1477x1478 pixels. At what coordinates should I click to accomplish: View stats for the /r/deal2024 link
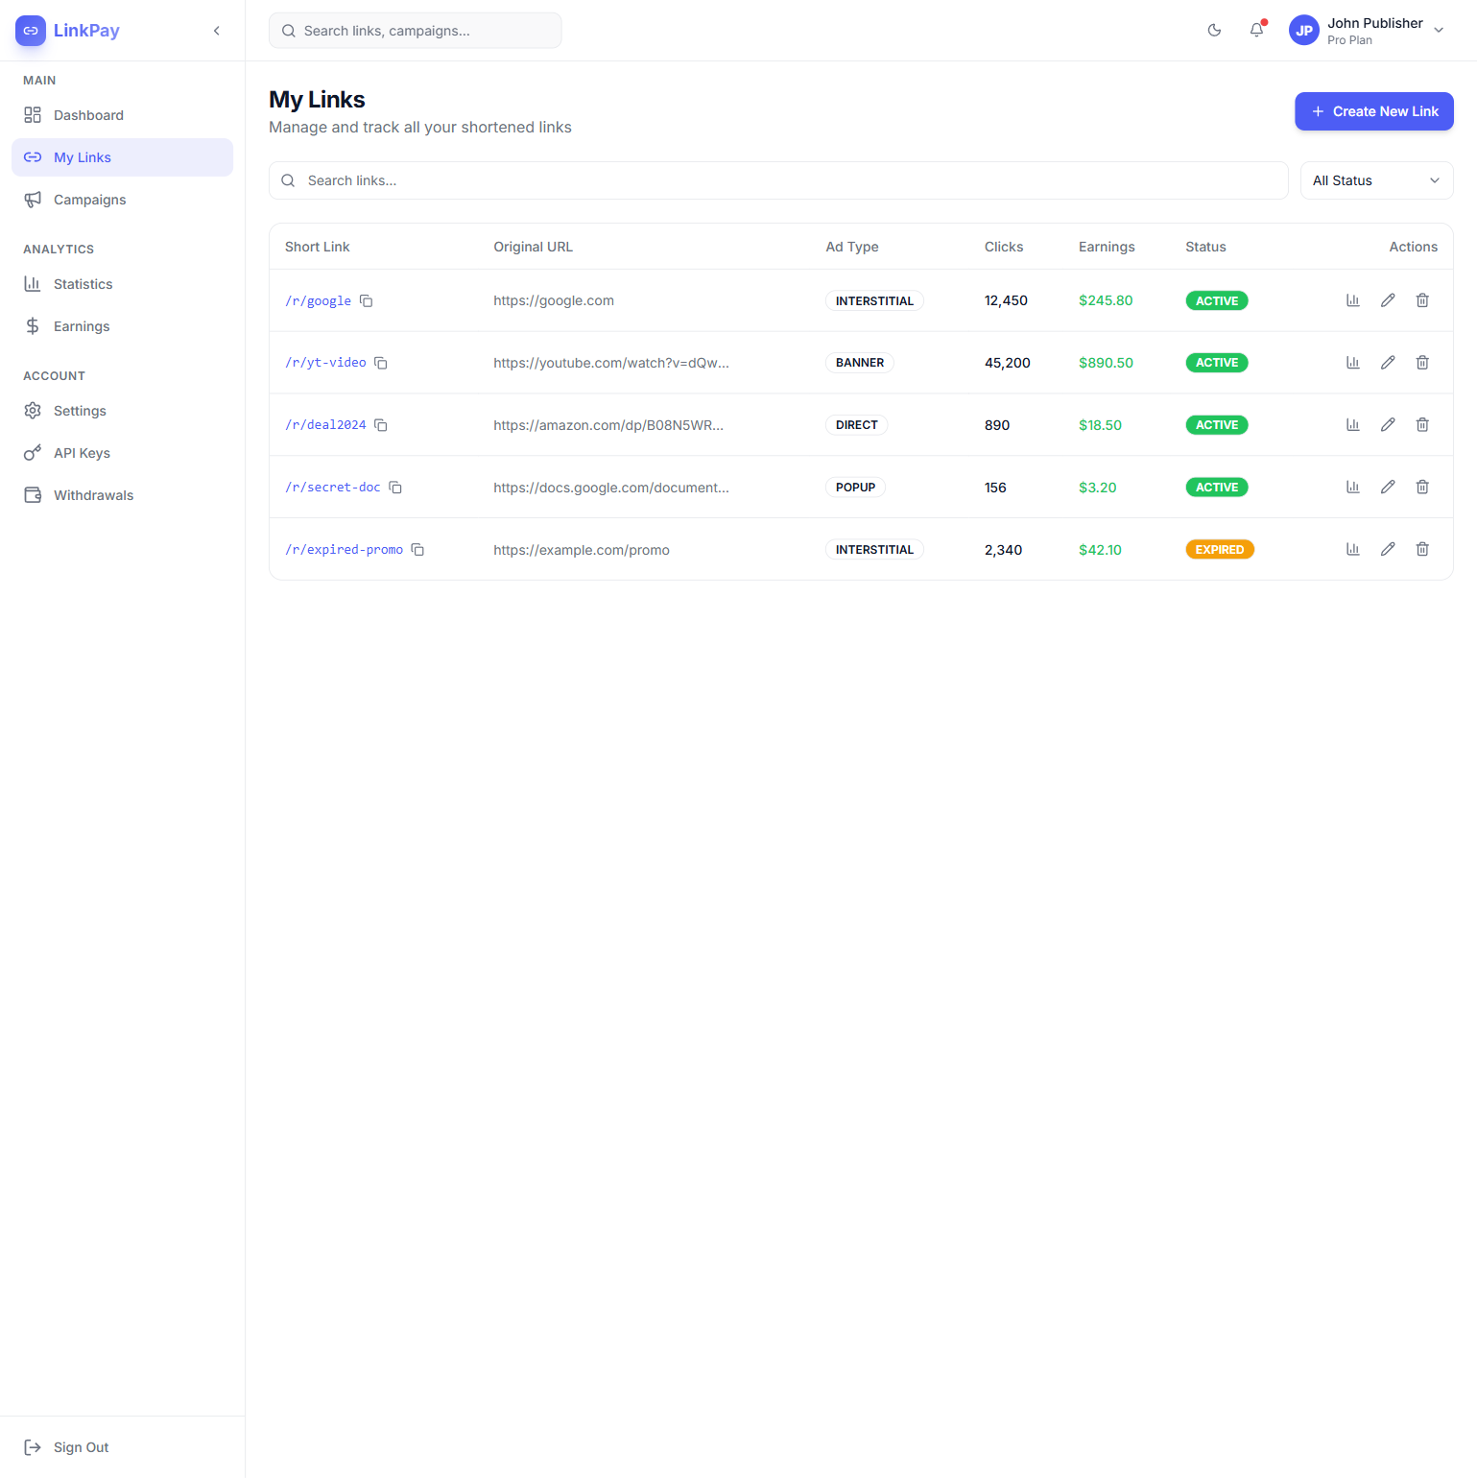tap(1353, 425)
